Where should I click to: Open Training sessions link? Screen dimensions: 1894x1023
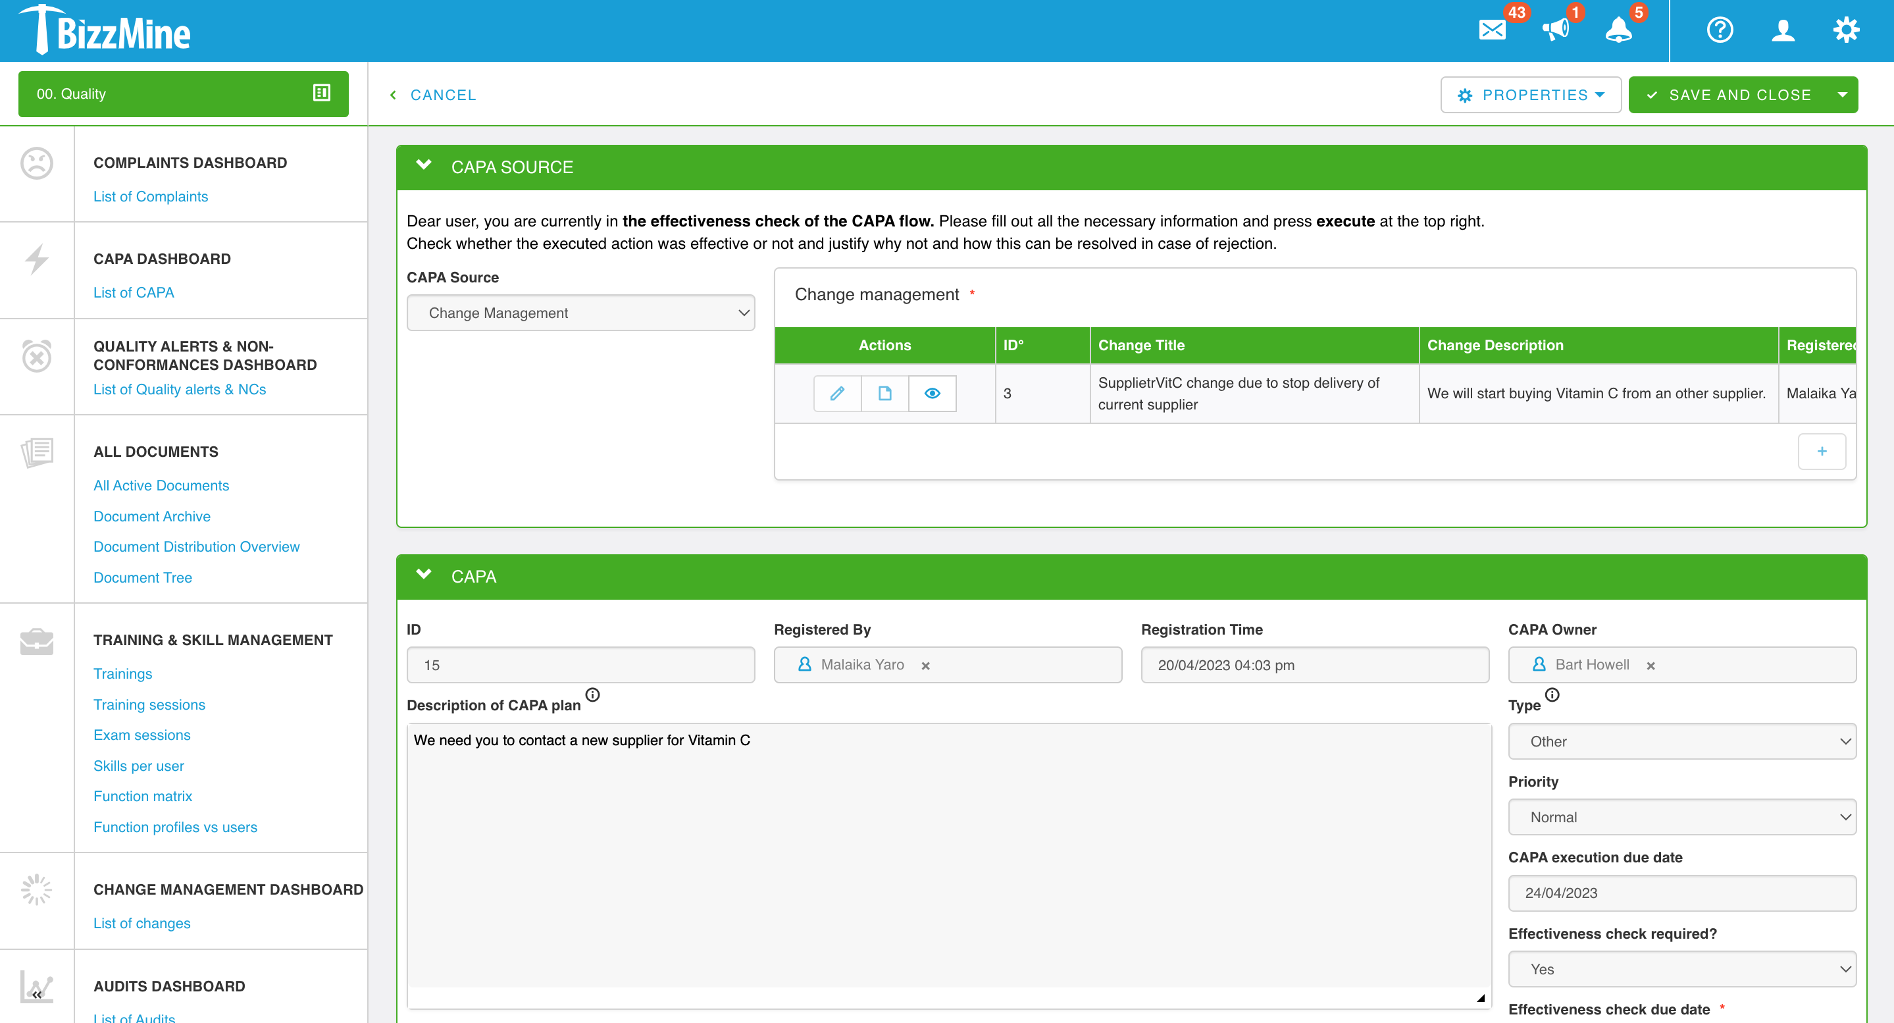[149, 704]
